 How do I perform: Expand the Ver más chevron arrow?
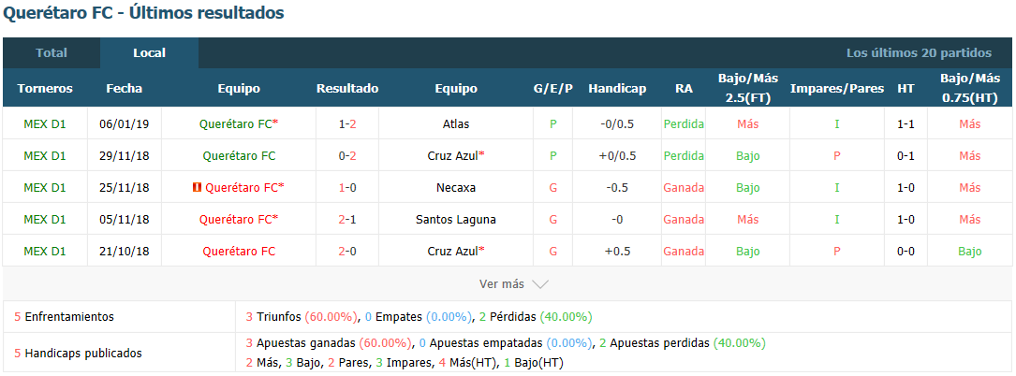pyautogui.click(x=539, y=284)
